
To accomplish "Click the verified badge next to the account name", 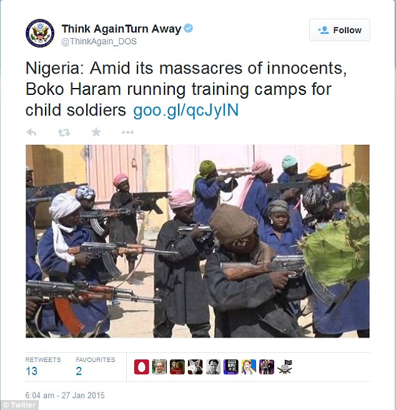I will click(189, 28).
